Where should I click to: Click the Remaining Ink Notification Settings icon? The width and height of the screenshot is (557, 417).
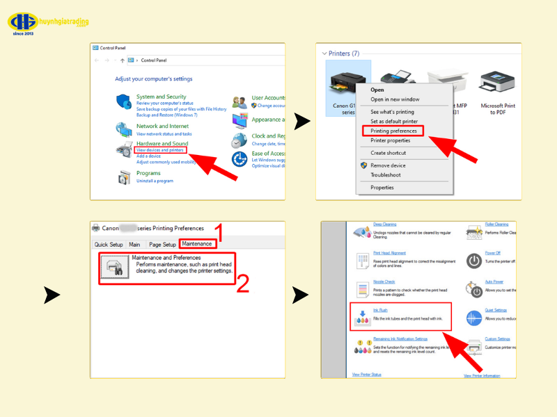coord(362,347)
